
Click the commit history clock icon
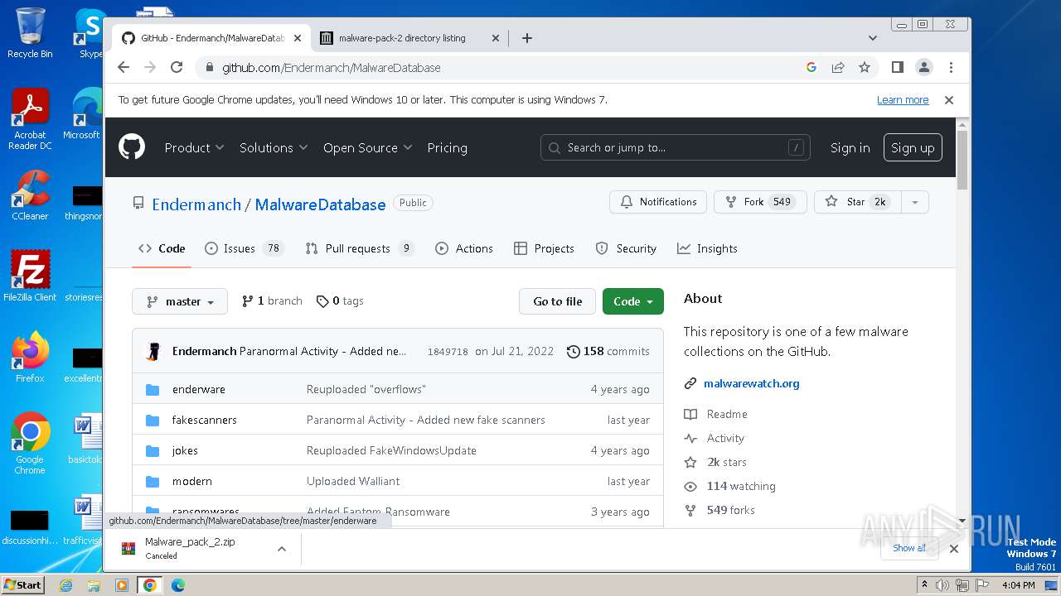click(x=573, y=352)
